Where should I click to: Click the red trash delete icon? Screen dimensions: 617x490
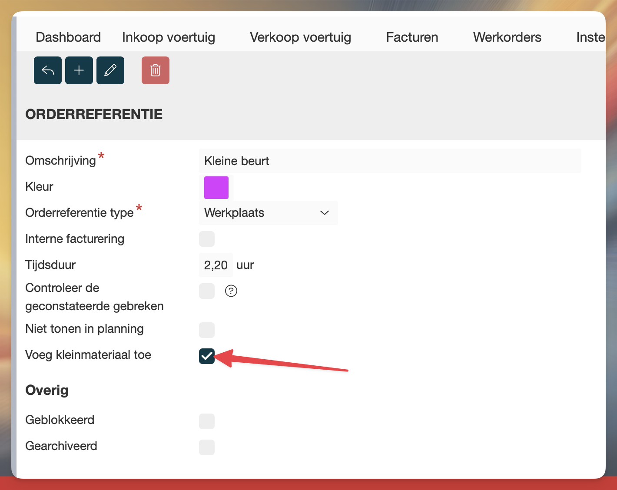tap(156, 70)
